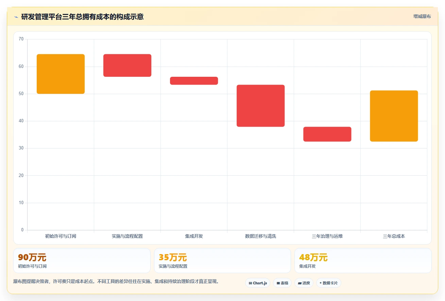Click the chart title 研发管理平台三年总拥有成本的构成示意
Screen dimensions: 445x301
point(82,17)
